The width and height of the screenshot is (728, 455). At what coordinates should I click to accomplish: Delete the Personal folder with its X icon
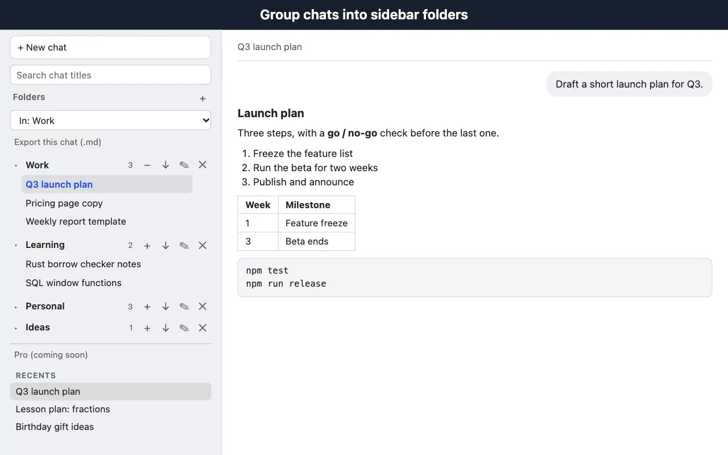click(x=202, y=307)
